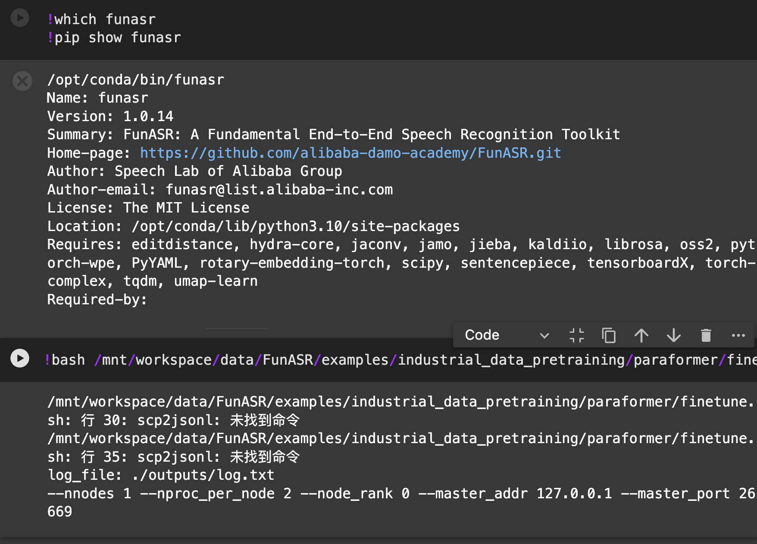Viewport: 757px width, 544px height.
Task: Click the '/opt/conda/bin/funasr' output path
Action: coord(136,80)
